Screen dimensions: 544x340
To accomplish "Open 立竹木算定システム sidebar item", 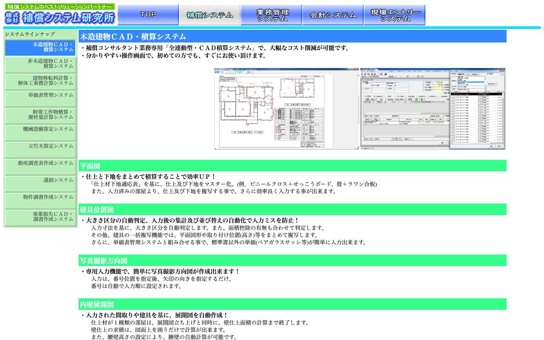I will [40, 150].
